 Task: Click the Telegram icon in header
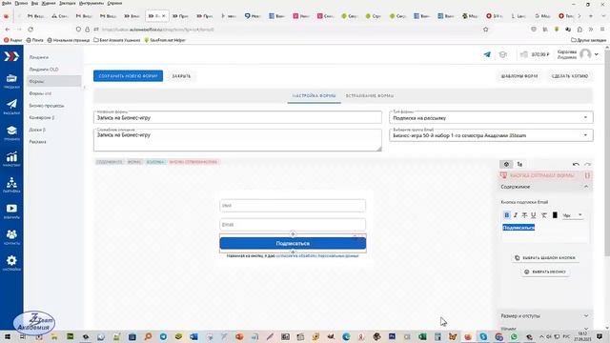click(487, 55)
